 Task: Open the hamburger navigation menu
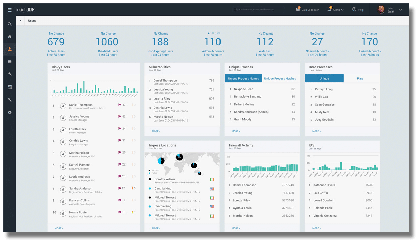click(x=10, y=10)
